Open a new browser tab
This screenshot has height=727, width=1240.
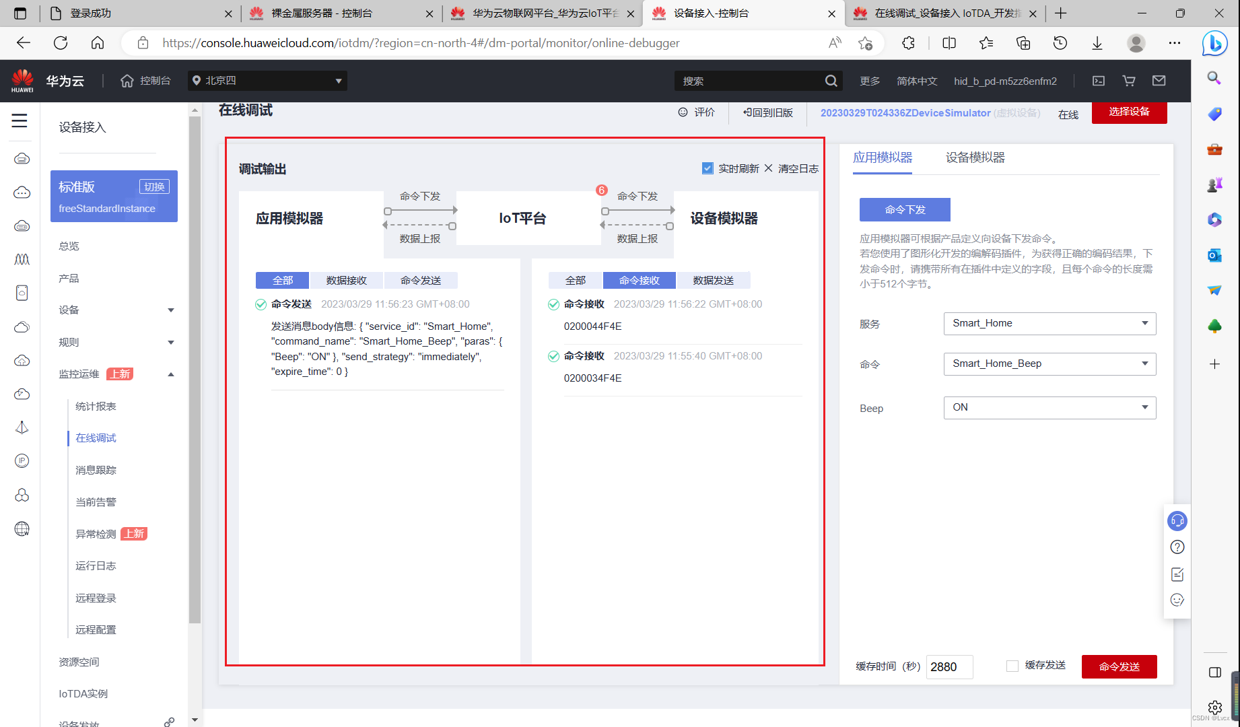pyautogui.click(x=1061, y=13)
